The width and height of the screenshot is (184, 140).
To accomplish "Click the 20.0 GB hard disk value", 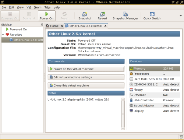I will coord(169,79).
